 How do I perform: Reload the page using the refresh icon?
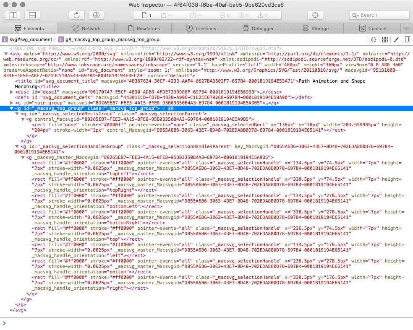(x=77, y=15)
